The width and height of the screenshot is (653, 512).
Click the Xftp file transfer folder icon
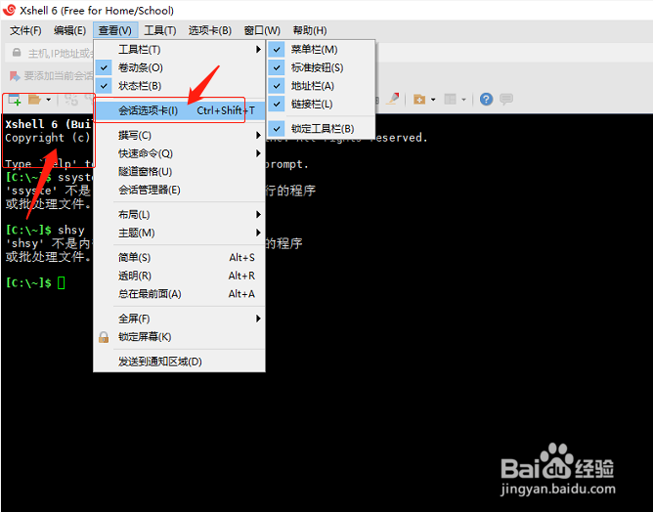pyautogui.click(x=419, y=100)
